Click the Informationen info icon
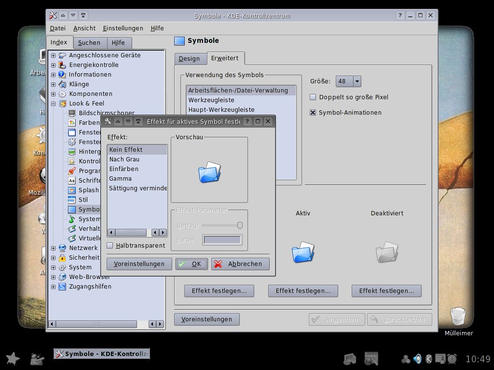The image size is (494, 370). tap(62, 75)
